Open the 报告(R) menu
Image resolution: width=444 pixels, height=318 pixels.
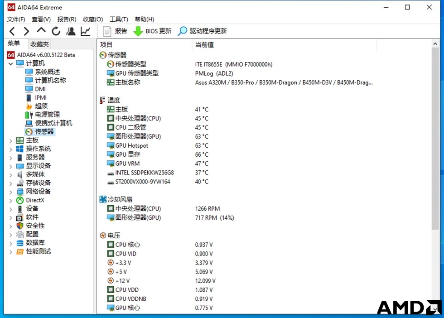67,19
